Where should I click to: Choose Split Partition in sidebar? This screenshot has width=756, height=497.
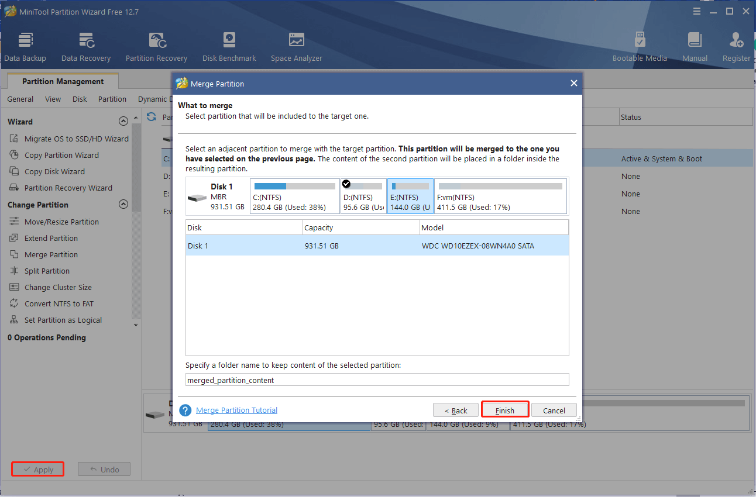click(x=39, y=271)
